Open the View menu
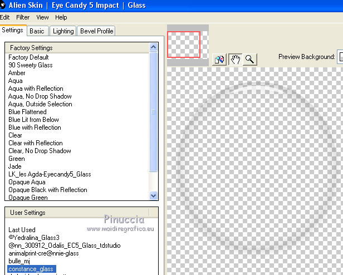Screen dimensions: 343x275 [x=42, y=17]
